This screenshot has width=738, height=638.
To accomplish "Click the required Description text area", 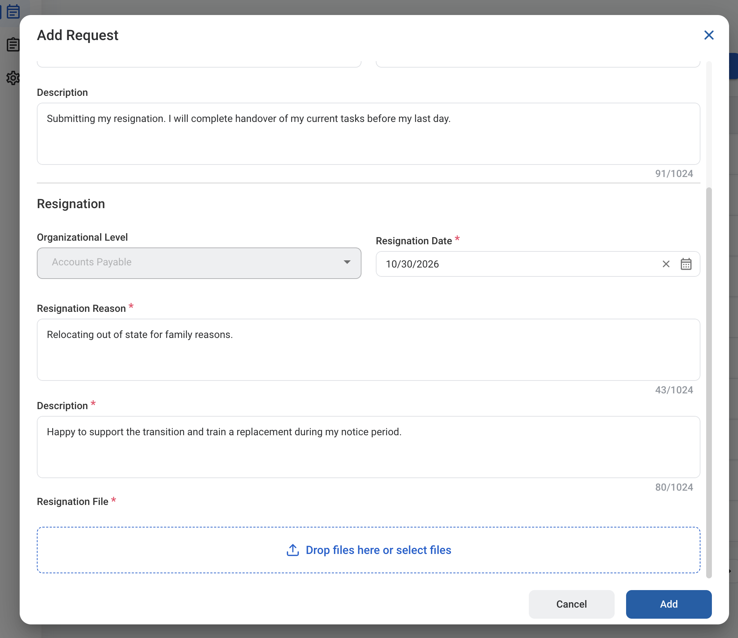I will 368,447.
